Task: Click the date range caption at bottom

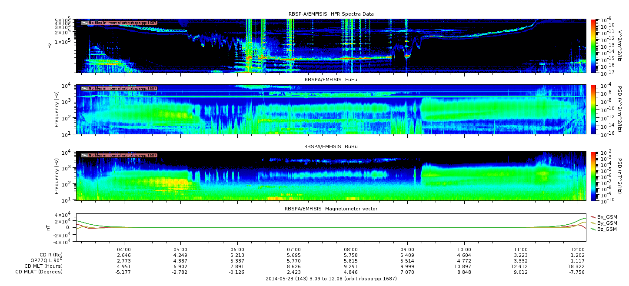Action: click(x=331, y=279)
